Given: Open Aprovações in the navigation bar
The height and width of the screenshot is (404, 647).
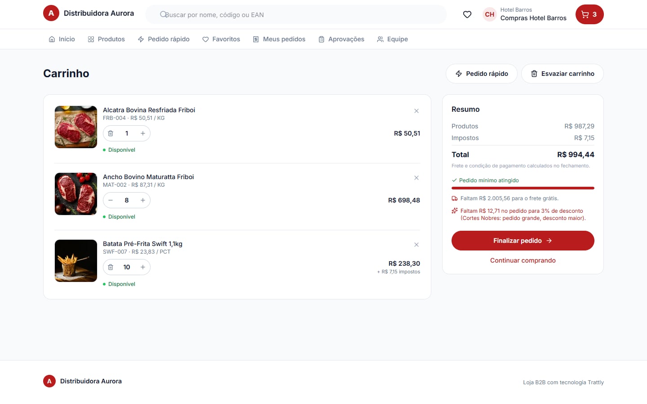Looking at the screenshot, I should 341,39.
